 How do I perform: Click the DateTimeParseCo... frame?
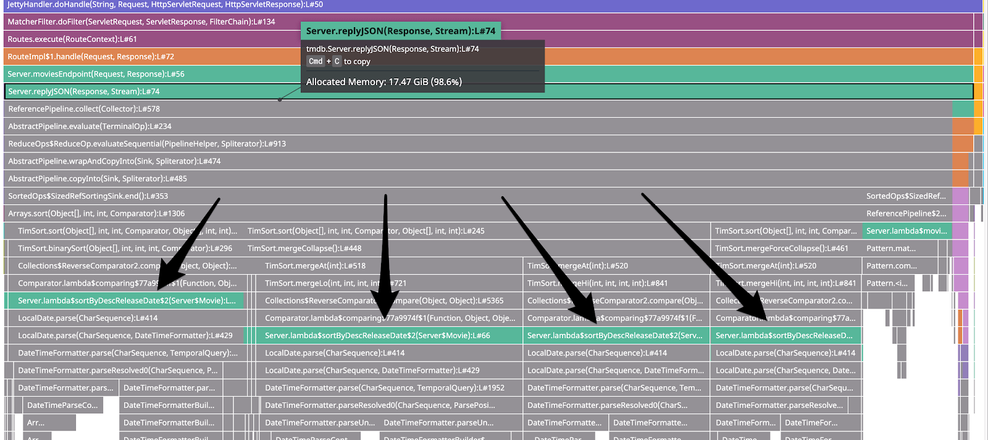point(63,405)
